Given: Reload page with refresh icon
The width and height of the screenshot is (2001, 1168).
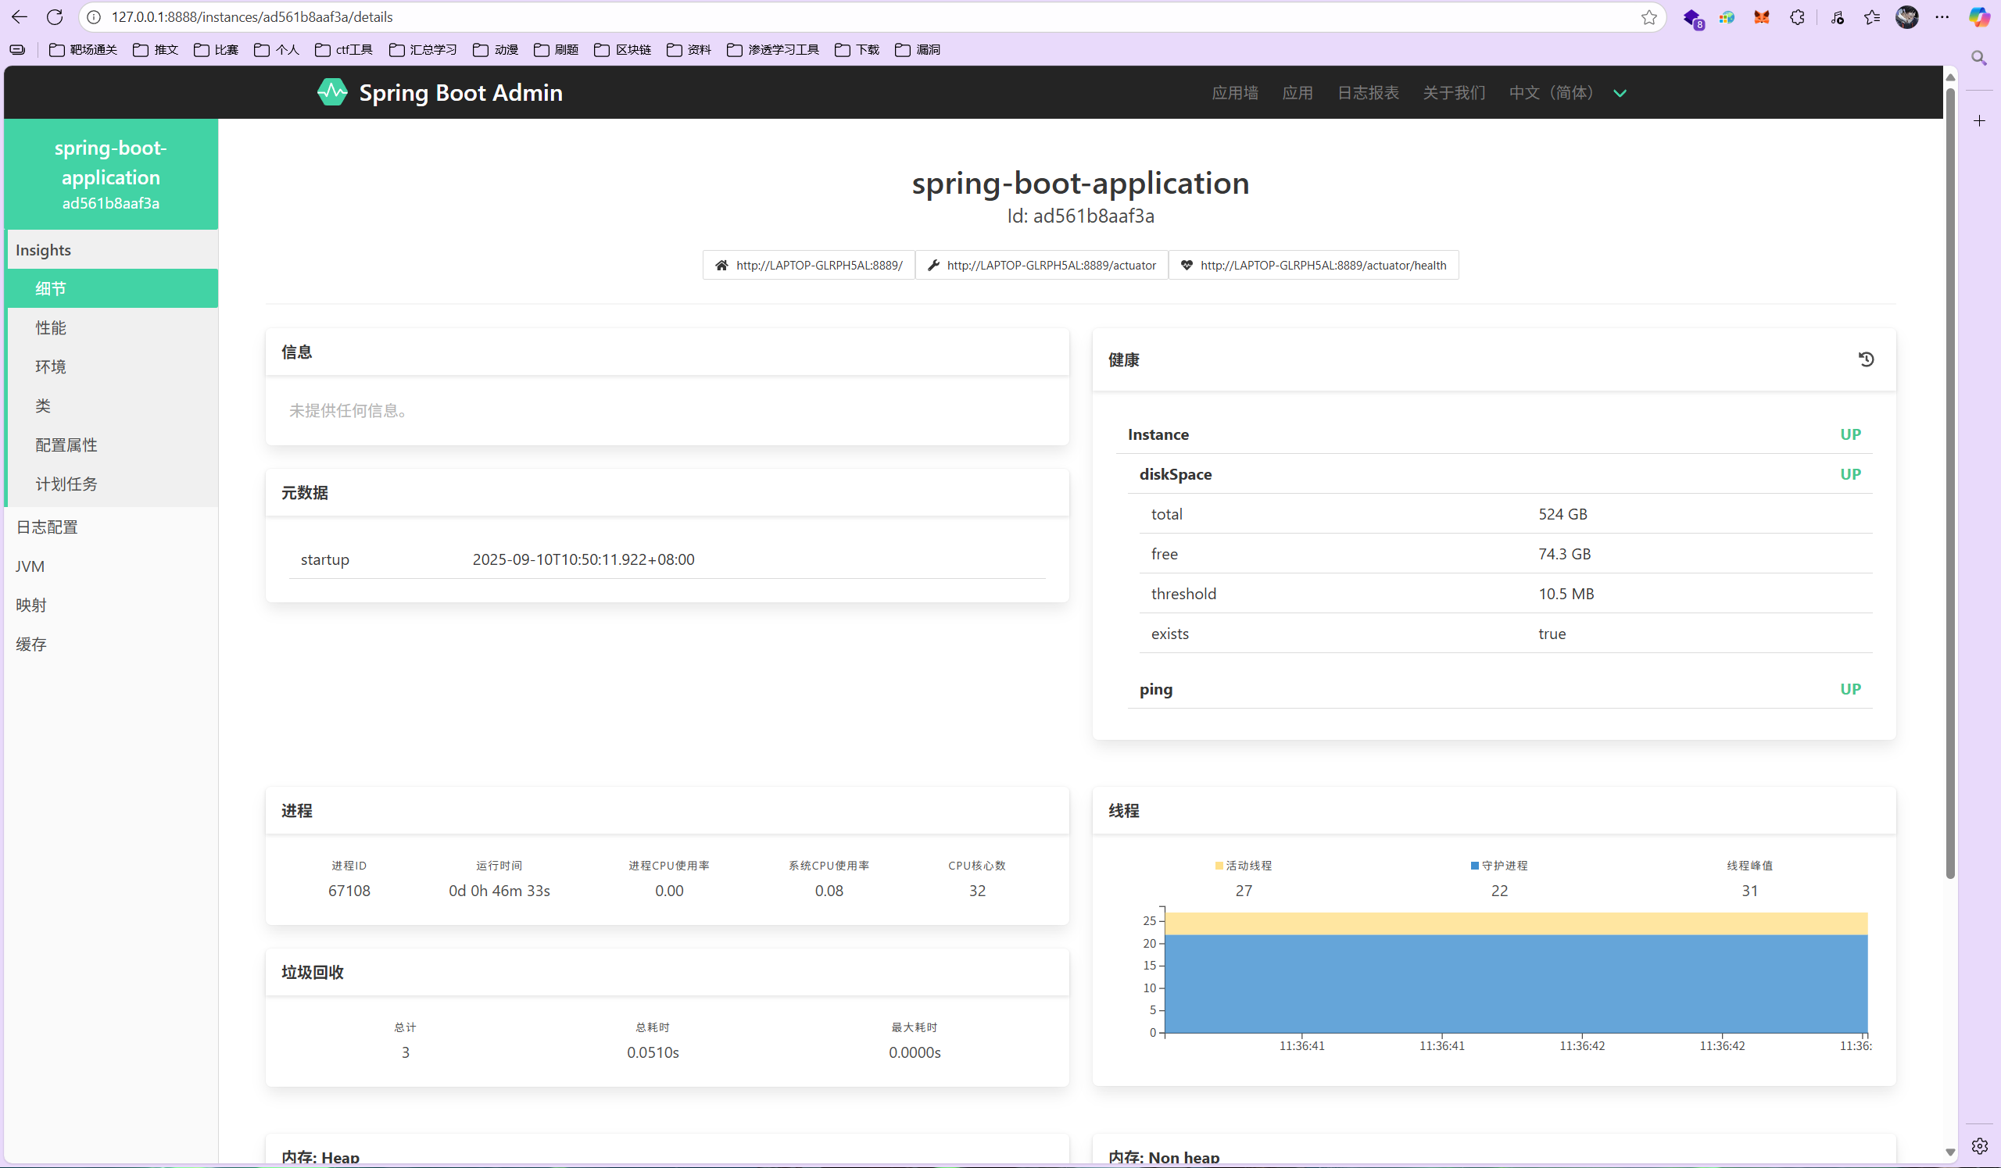Looking at the screenshot, I should pos(55,16).
